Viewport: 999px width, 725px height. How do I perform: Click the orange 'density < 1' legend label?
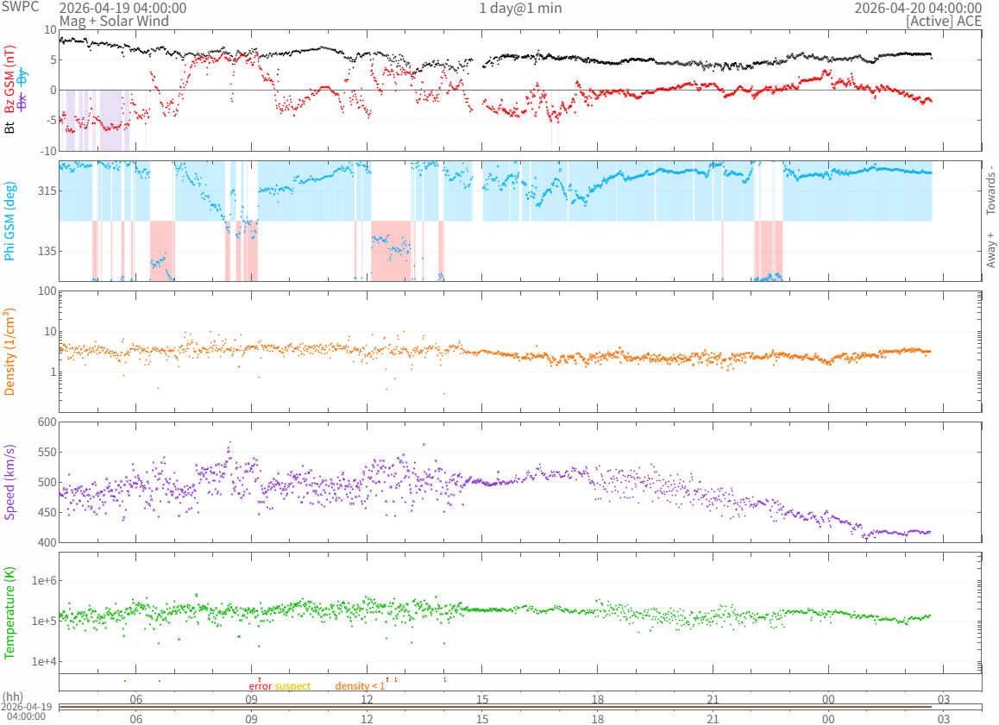360,686
